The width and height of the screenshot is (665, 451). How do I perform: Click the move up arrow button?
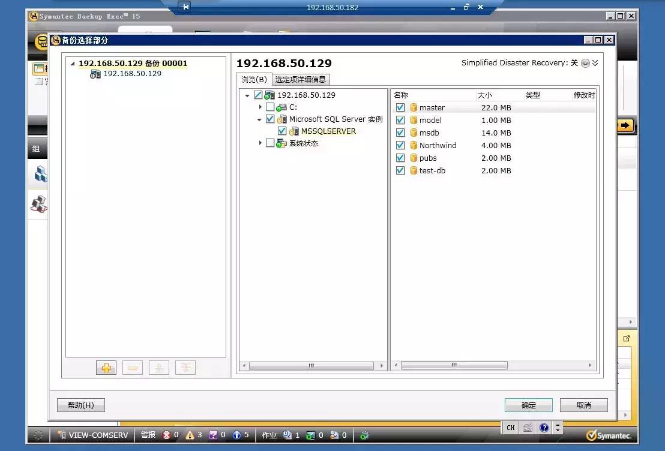[159, 368]
